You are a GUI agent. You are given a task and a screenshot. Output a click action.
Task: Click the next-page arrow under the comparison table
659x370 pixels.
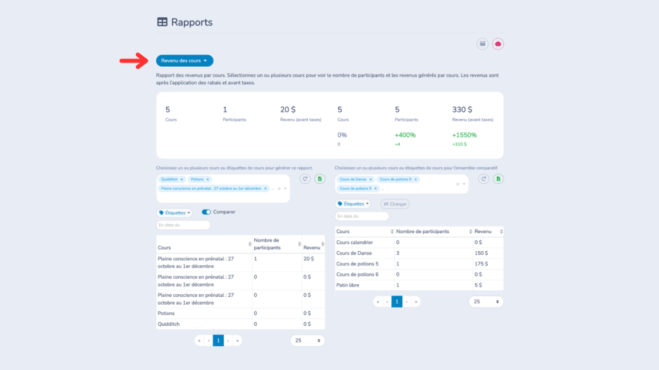[x=407, y=301]
